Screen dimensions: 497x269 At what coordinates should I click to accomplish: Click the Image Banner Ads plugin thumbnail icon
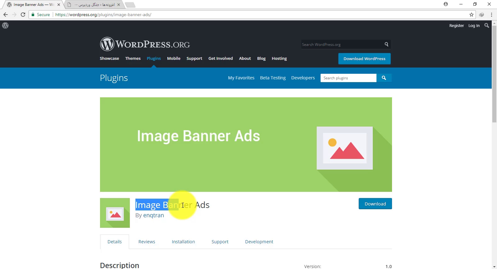click(115, 213)
